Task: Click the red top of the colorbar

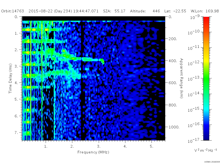Action: (x=206, y=19)
